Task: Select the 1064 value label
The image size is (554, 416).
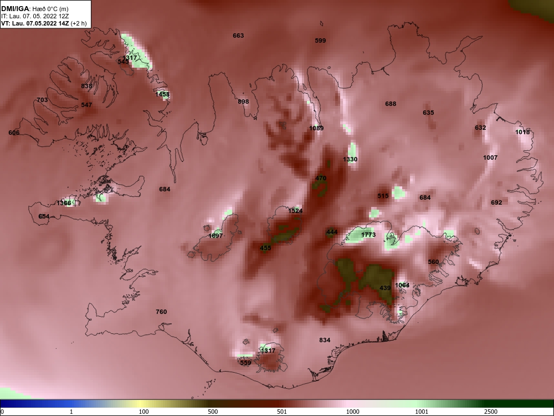Action: (402, 285)
